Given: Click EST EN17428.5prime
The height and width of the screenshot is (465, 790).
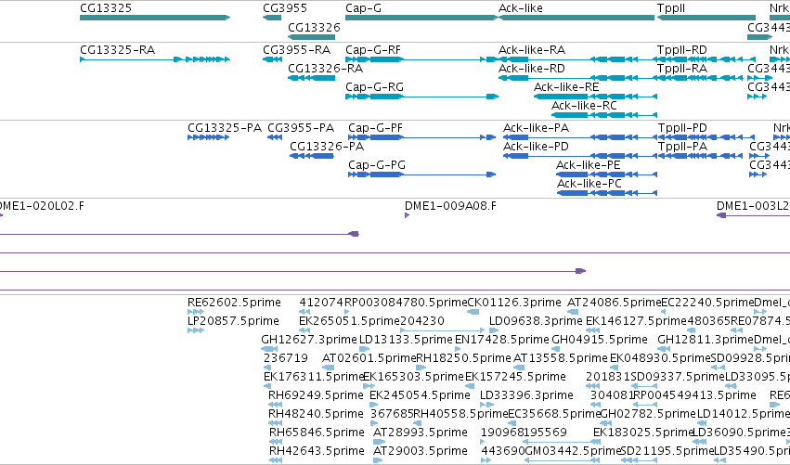Looking at the screenshot, I should click(502, 340).
